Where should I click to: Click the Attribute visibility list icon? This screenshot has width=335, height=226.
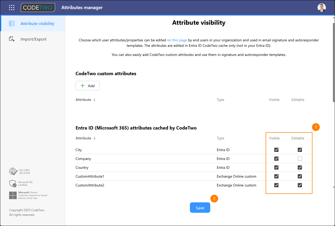pos(12,23)
